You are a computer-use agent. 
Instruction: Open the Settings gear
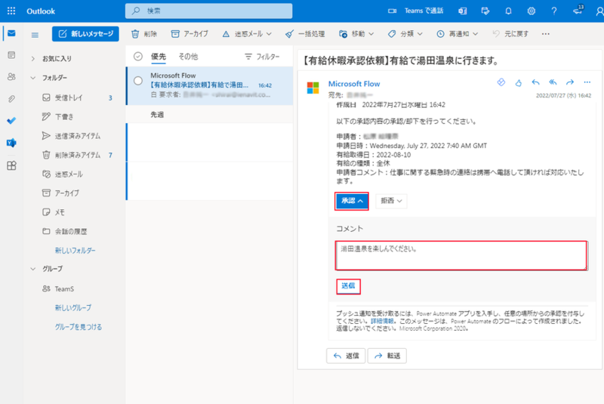point(532,11)
